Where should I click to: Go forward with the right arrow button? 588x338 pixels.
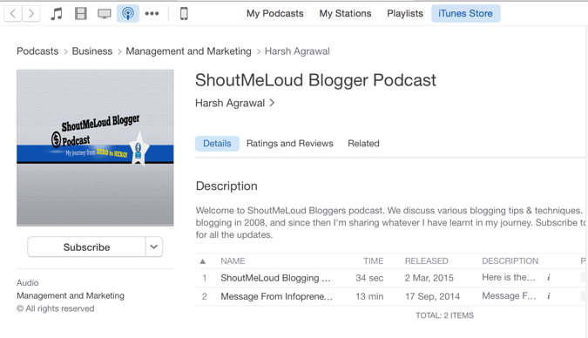point(31,14)
